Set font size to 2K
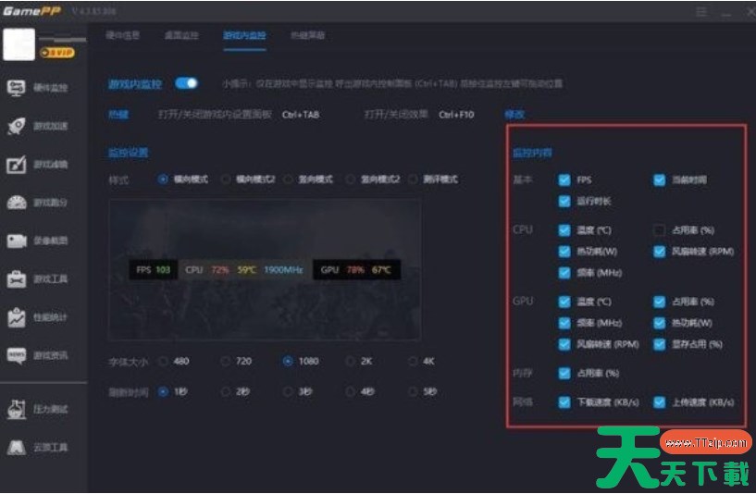Viewport: 756px width, 494px height. point(351,361)
